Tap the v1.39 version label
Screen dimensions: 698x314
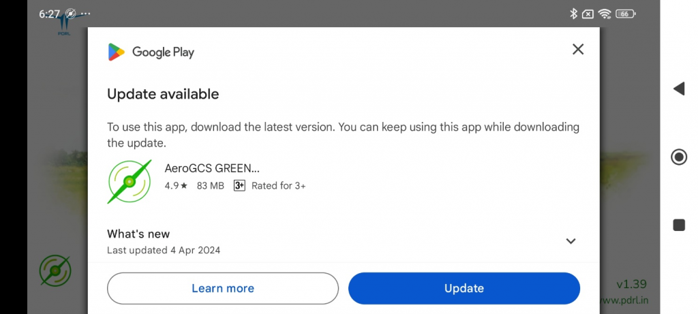pyautogui.click(x=631, y=284)
